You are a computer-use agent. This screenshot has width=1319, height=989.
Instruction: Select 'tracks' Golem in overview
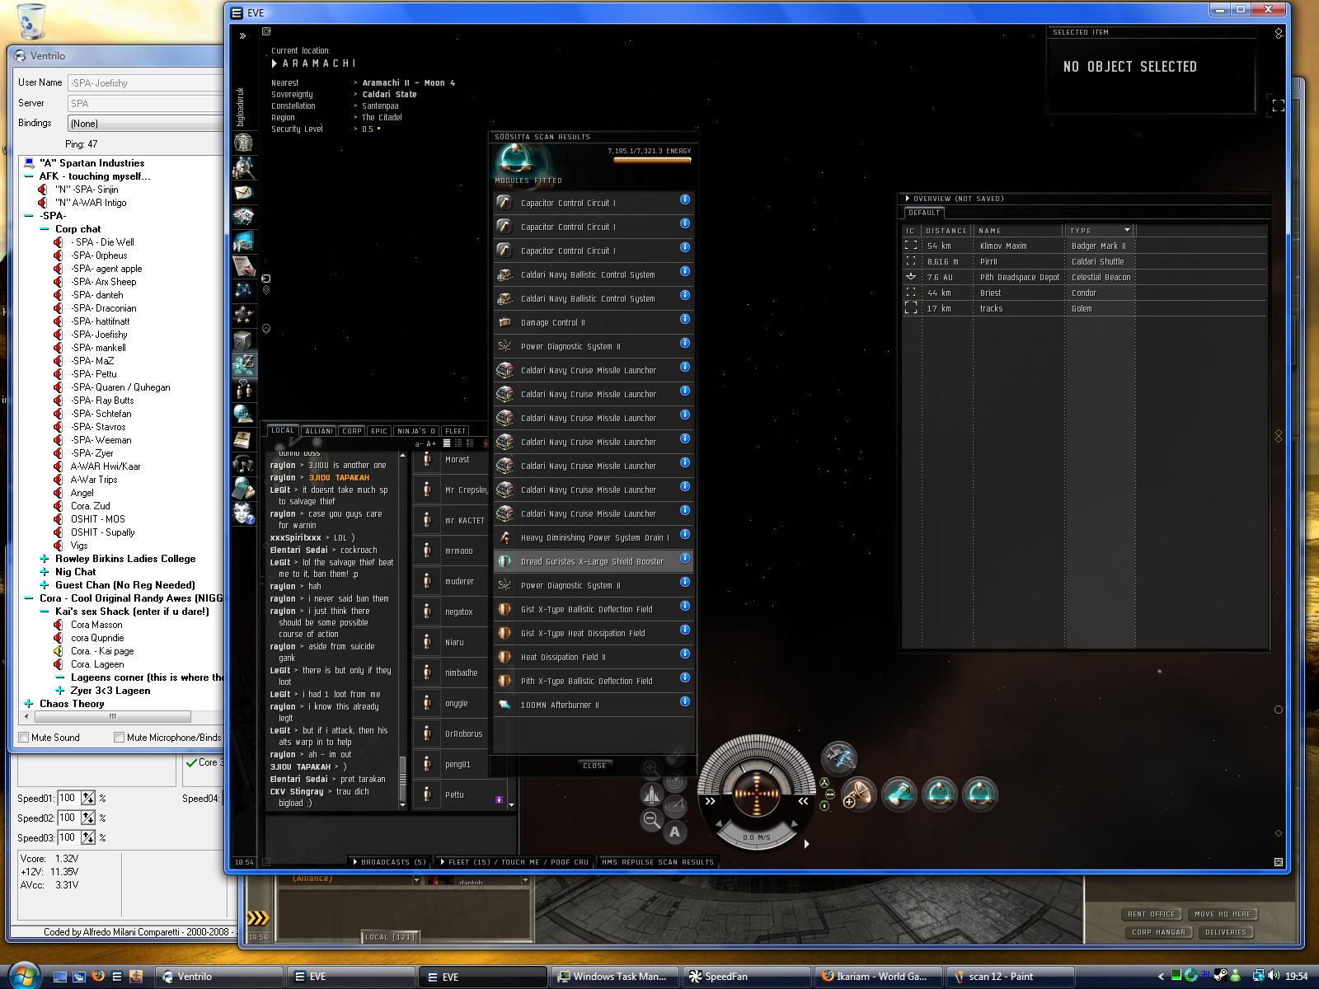1084,308
